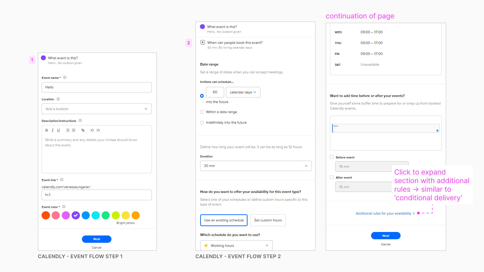This screenshot has height=272, width=484.
Task: Open the Description/Instructions info icon
Action: 80,120
